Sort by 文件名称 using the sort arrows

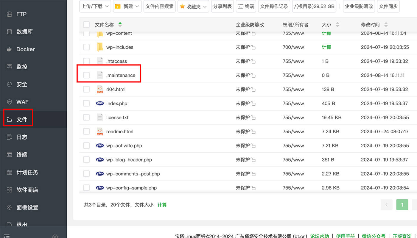[120, 25]
